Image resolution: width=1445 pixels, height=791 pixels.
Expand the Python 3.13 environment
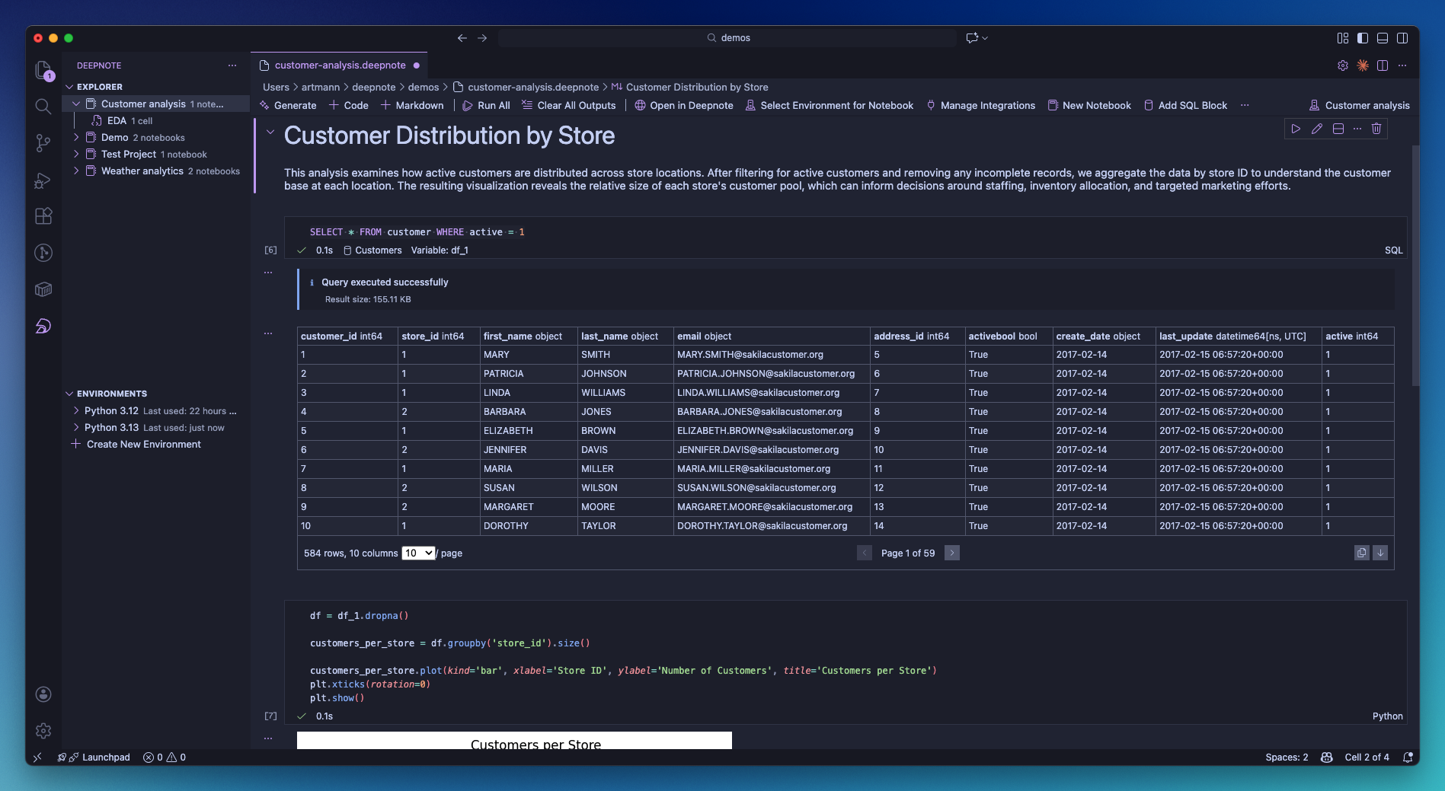pyautogui.click(x=76, y=428)
